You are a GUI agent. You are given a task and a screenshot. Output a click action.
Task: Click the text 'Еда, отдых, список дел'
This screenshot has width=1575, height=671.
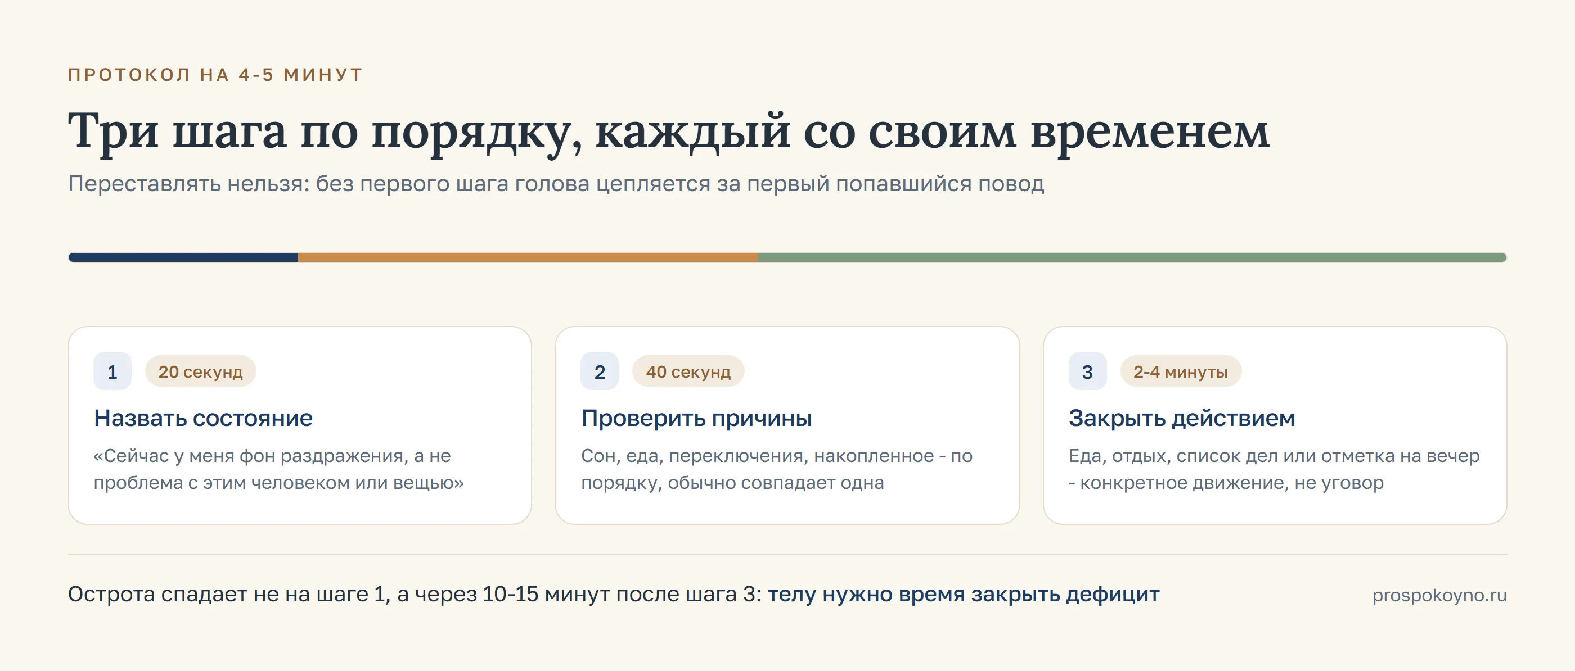click(x=1273, y=469)
